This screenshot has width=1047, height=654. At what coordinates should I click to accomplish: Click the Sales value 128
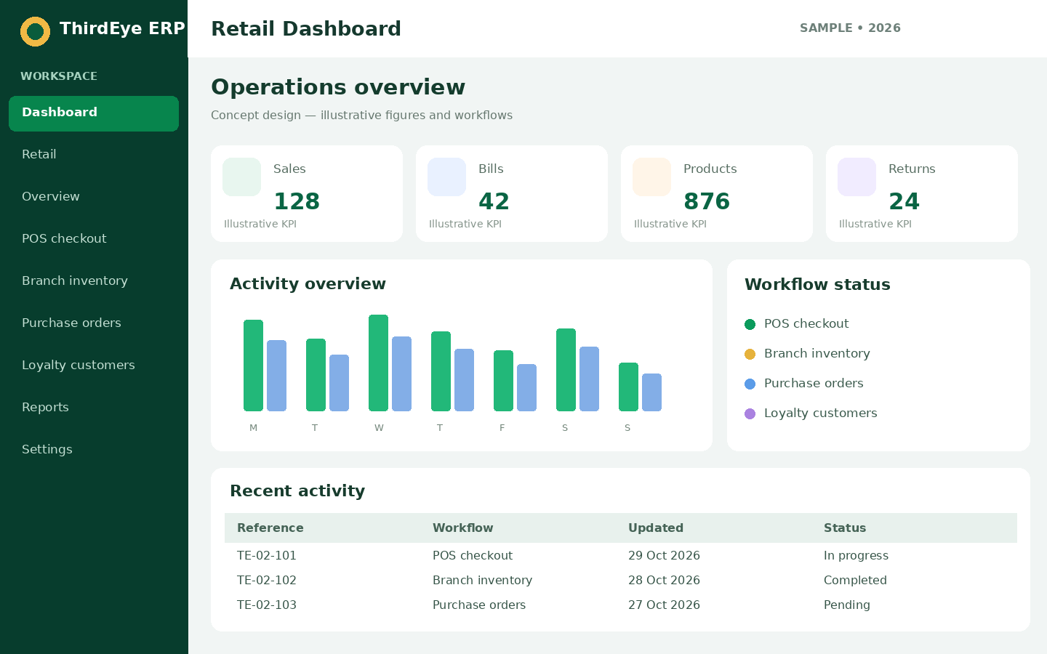[x=297, y=201]
